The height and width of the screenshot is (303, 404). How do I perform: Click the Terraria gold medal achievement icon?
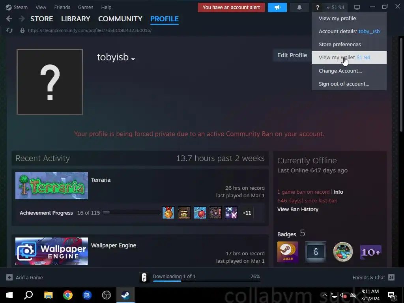[168, 213]
